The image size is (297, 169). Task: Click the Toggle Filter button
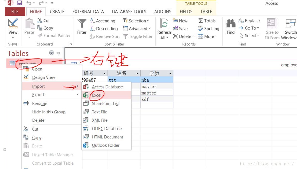point(138,36)
